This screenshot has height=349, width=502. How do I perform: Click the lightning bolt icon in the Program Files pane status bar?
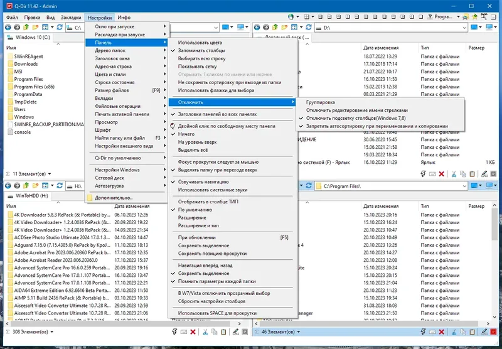pyautogui.click(x=423, y=332)
